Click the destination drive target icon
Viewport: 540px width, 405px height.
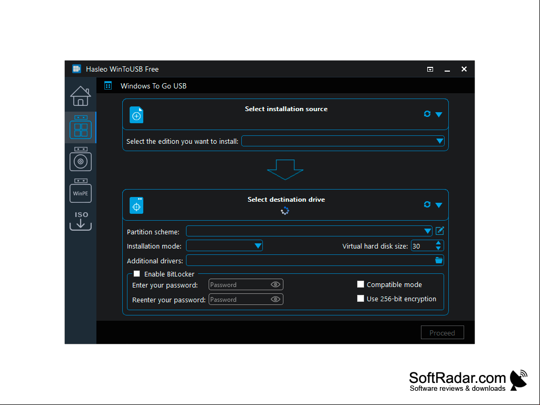[x=136, y=205]
